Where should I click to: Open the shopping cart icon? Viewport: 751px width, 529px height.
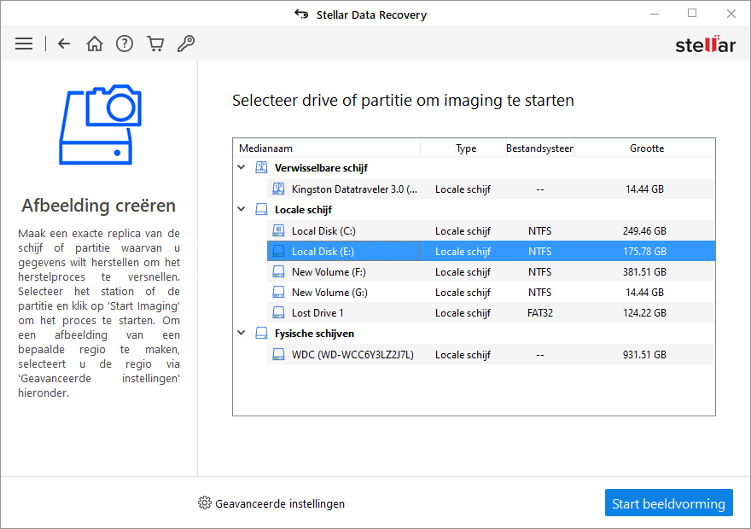155,44
